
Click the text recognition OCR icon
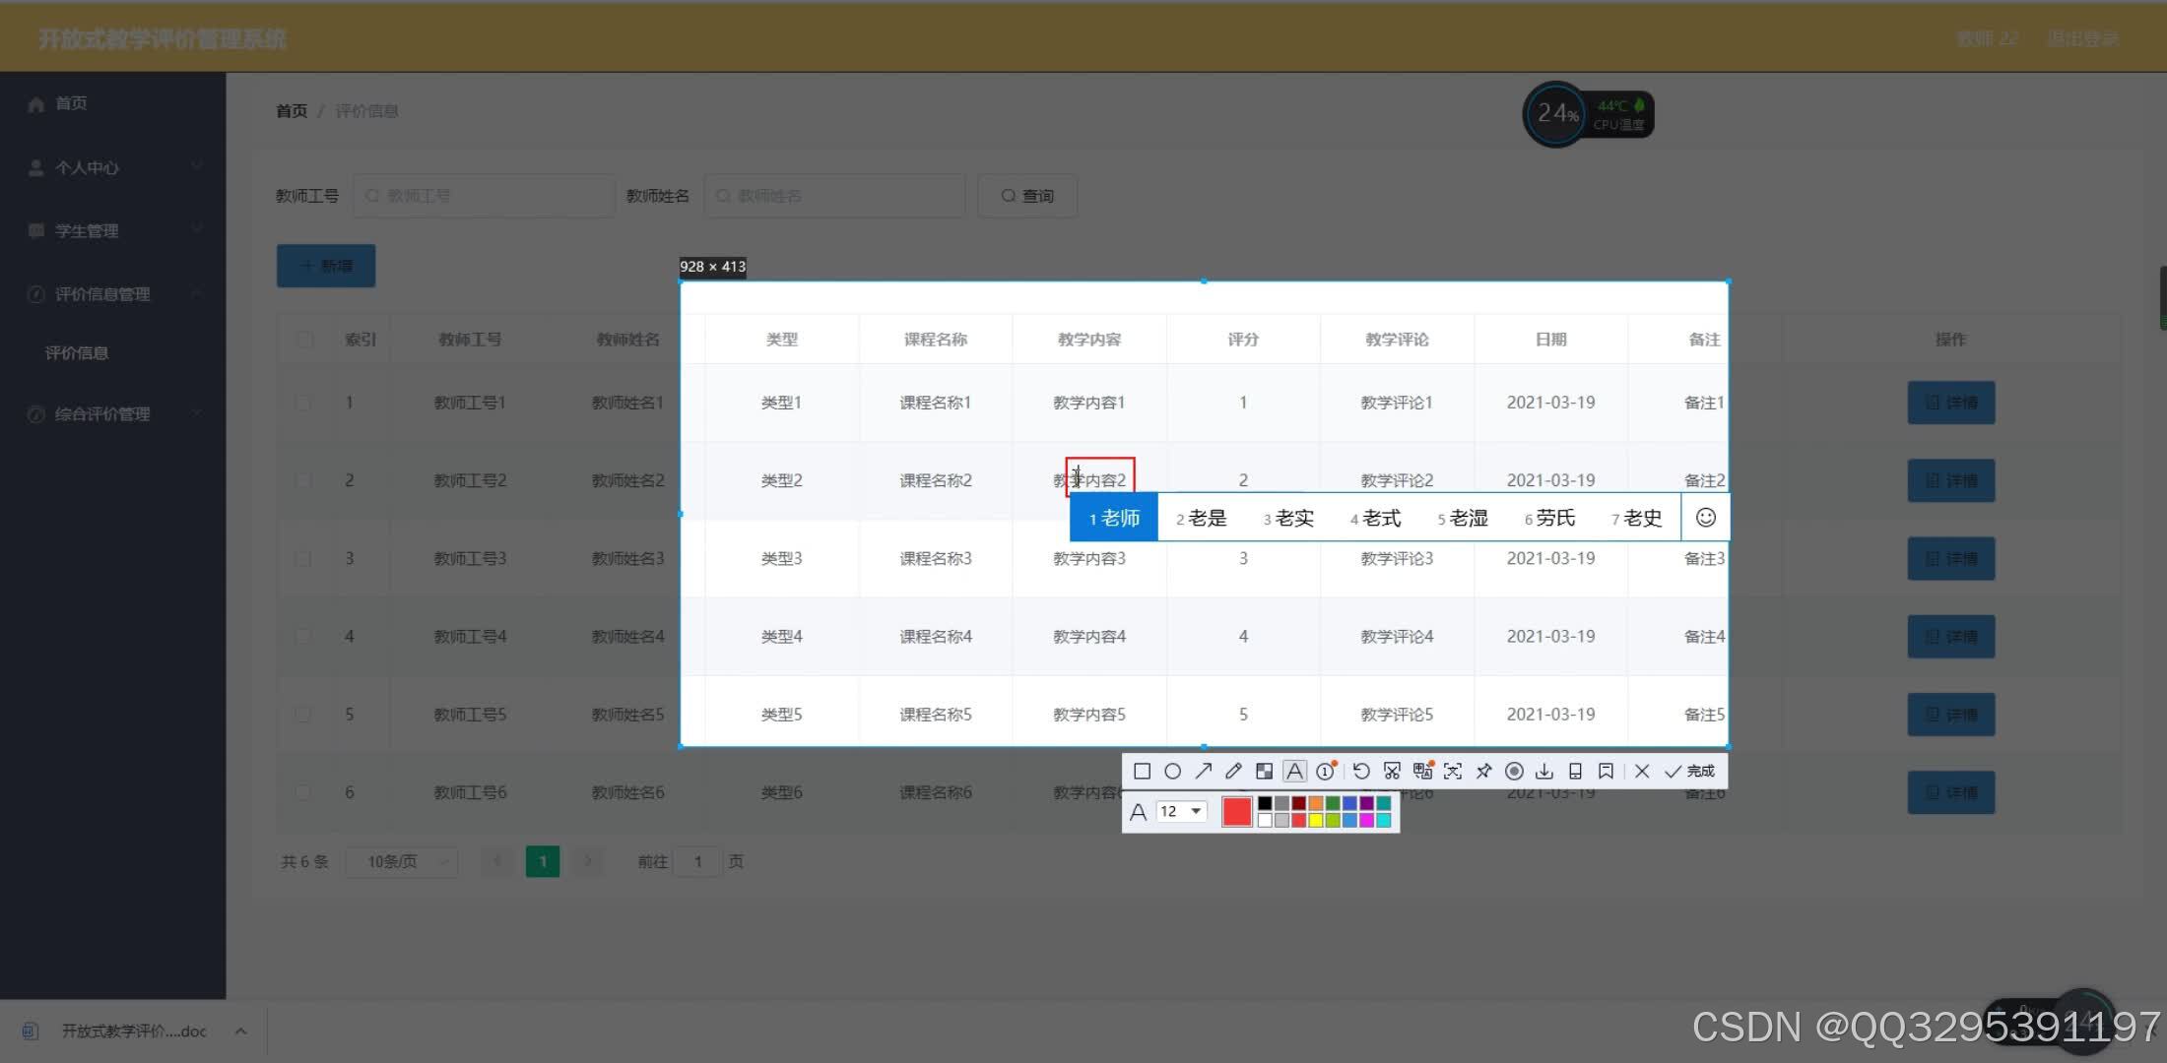pos(1453,772)
